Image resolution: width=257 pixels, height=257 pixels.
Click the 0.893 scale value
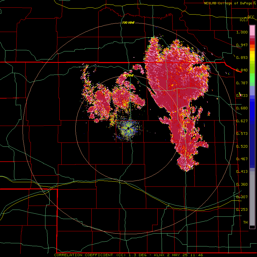[x=242, y=57]
